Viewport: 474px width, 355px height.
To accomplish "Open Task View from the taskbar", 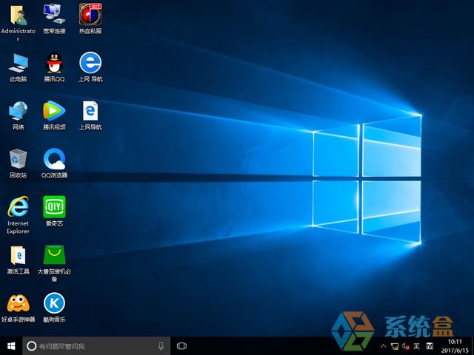I will [x=181, y=346].
